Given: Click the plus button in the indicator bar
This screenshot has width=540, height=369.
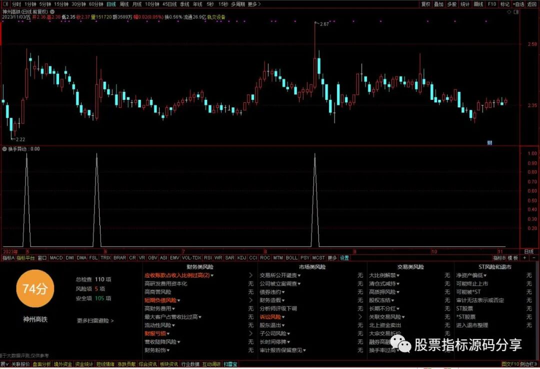Looking at the screenshot, I should [525, 258].
